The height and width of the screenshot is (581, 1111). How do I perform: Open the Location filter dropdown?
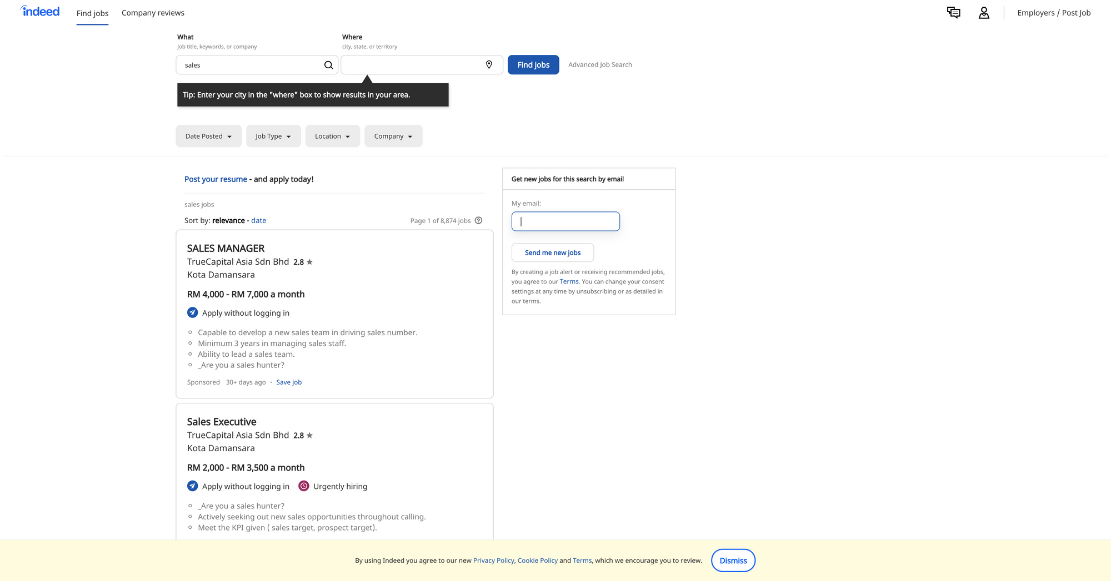[x=332, y=136]
